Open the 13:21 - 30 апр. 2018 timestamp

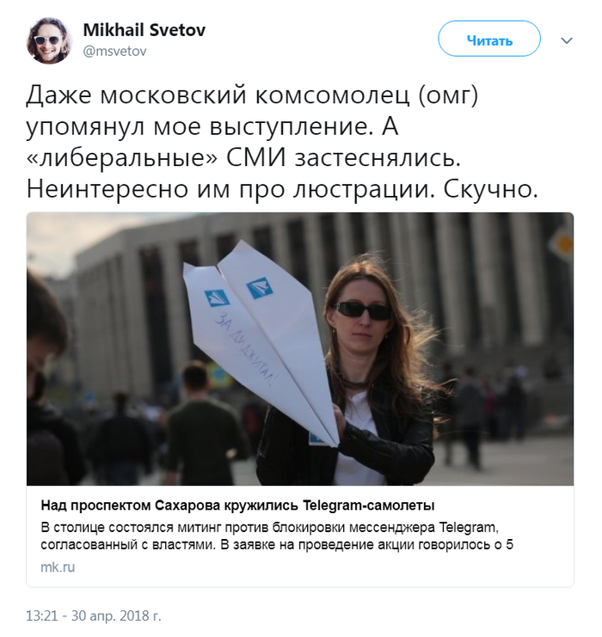(94, 616)
